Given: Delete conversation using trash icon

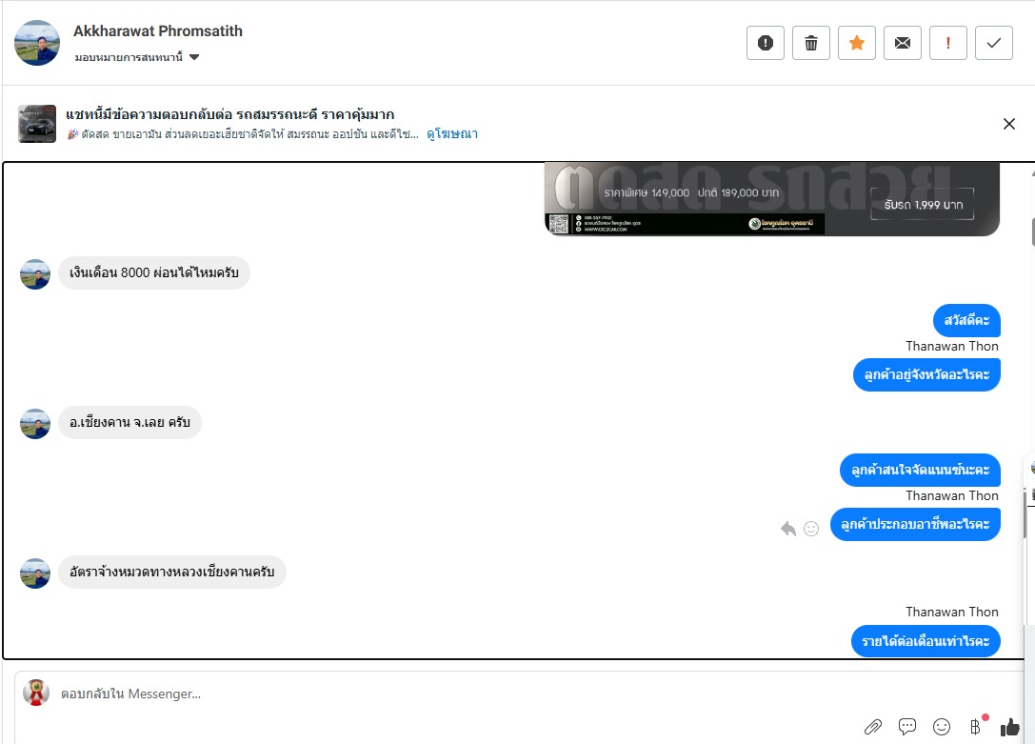Looking at the screenshot, I should point(810,43).
